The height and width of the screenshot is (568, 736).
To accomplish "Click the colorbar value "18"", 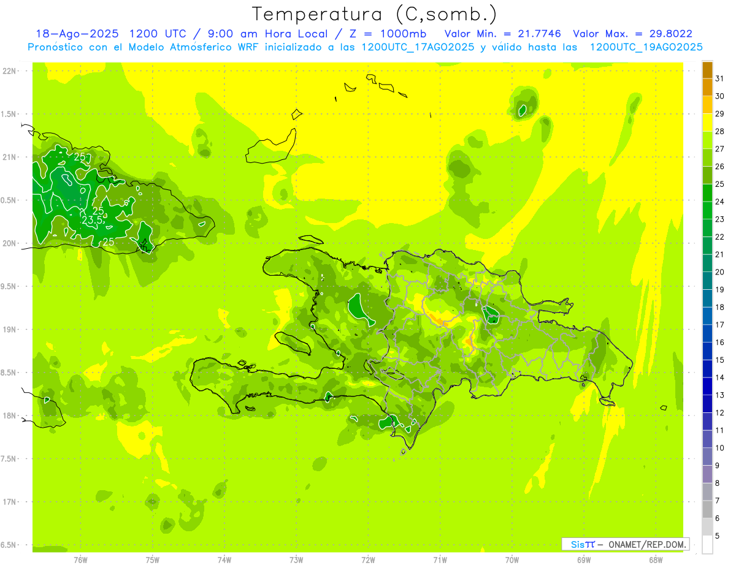I will [x=720, y=307].
